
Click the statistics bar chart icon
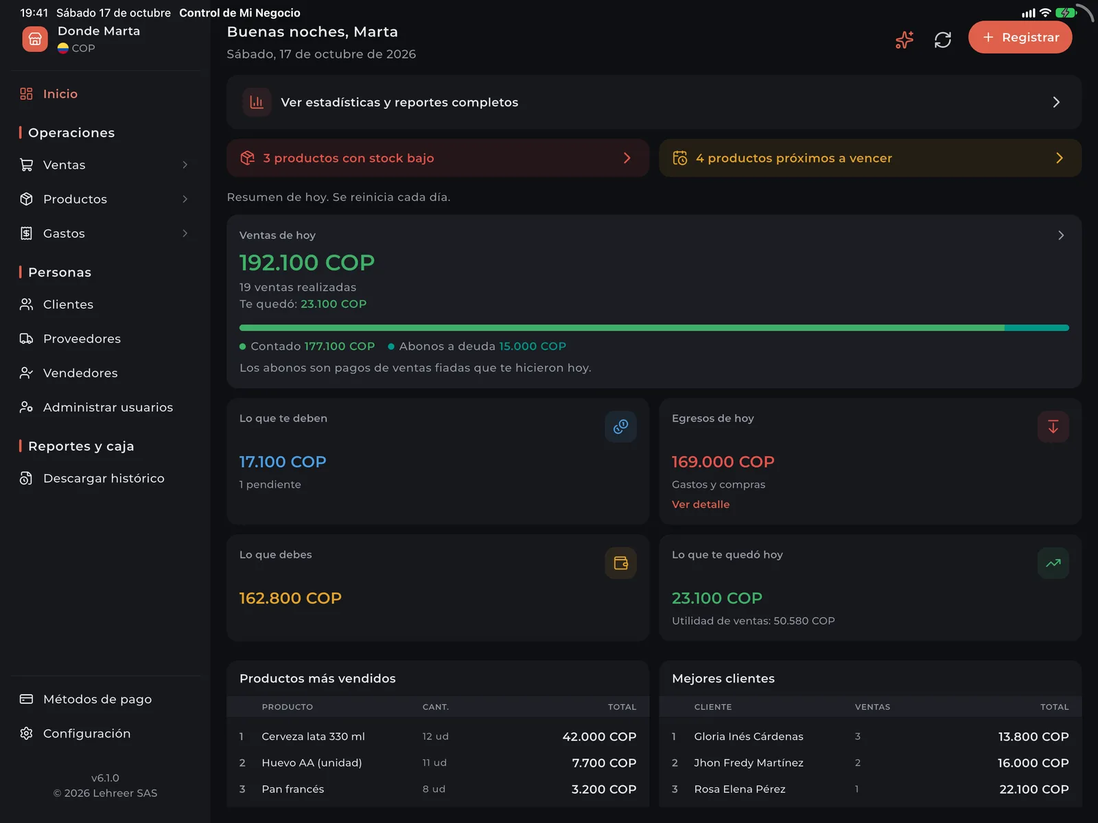257,102
